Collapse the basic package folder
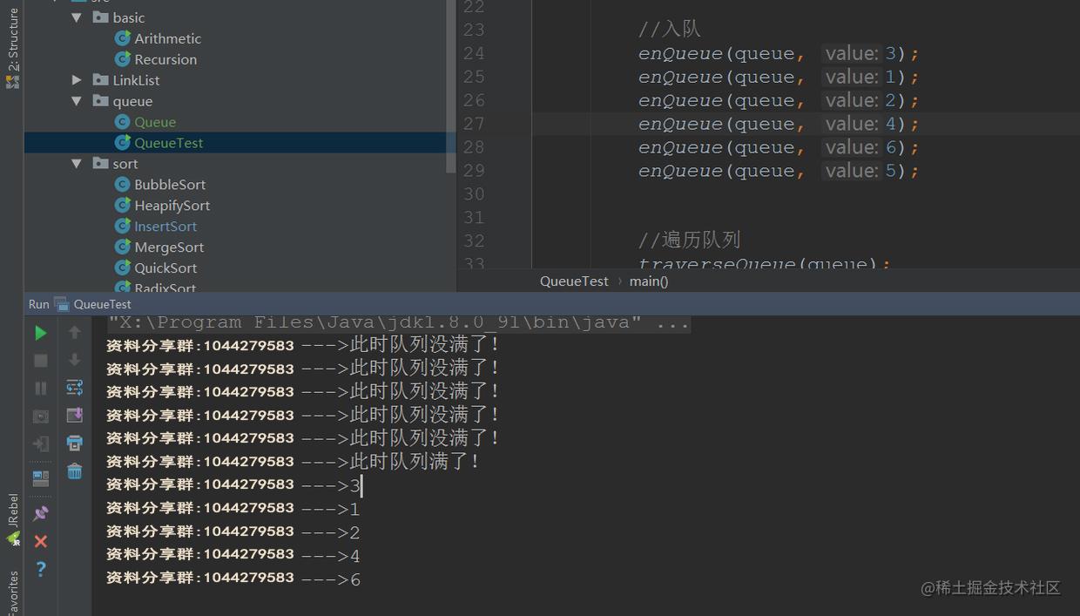This screenshot has width=1080, height=616. 77,17
